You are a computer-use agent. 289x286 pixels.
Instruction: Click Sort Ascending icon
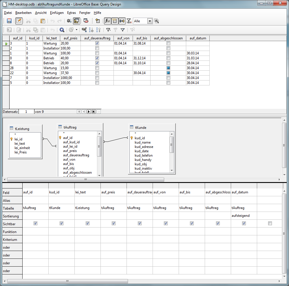tap(91, 30)
